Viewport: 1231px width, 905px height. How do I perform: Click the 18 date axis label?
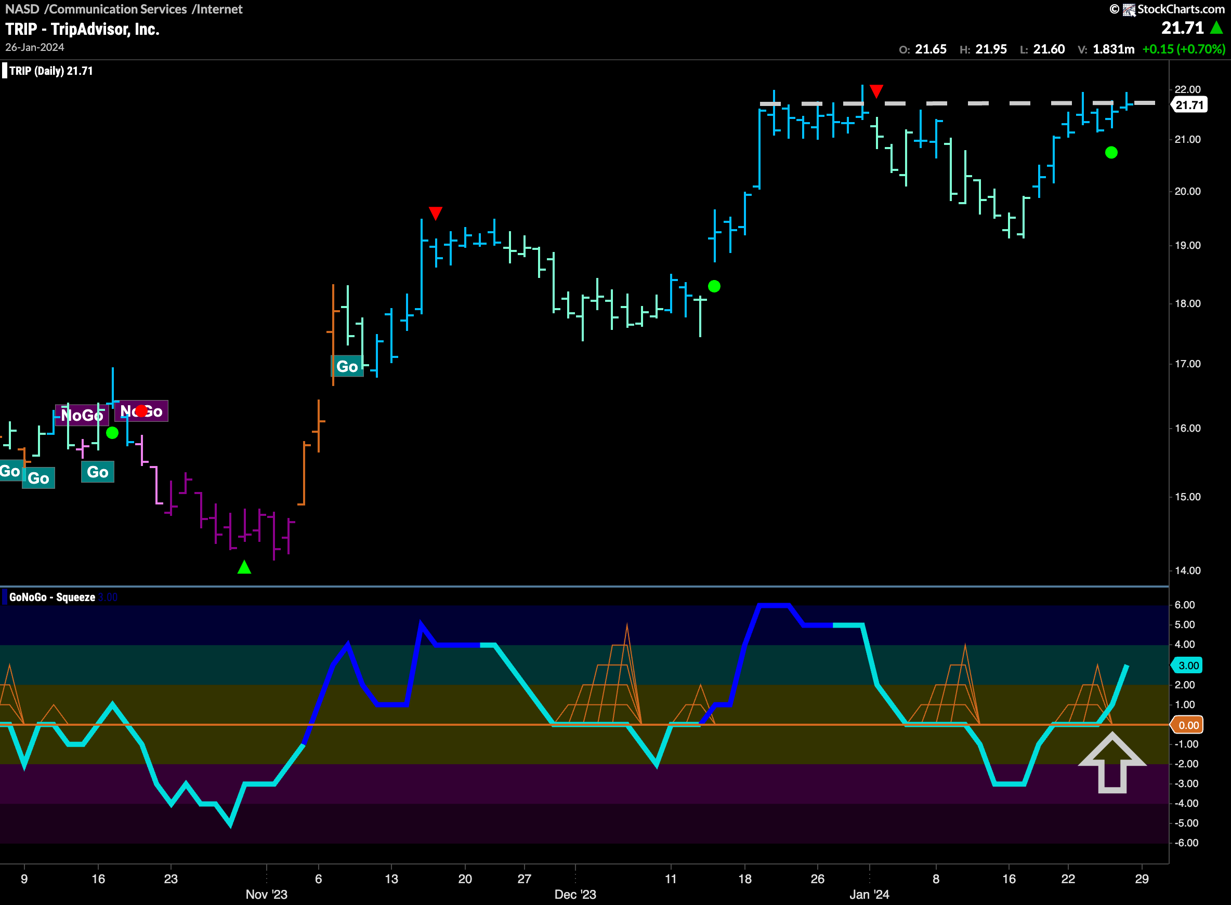click(745, 879)
